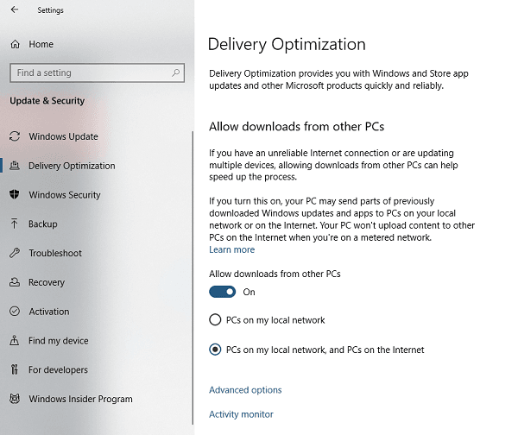Click the Home house icon
Viewport: 518px width, 435px height.
[16, 44]
